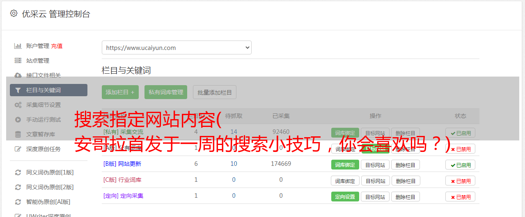Click 词库绑定 for 行业词库 row

click(345, 181)
